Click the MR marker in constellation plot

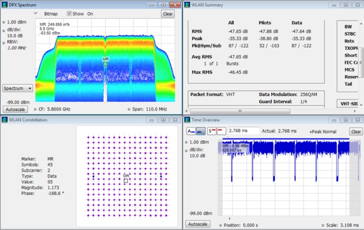pos(126,180)
